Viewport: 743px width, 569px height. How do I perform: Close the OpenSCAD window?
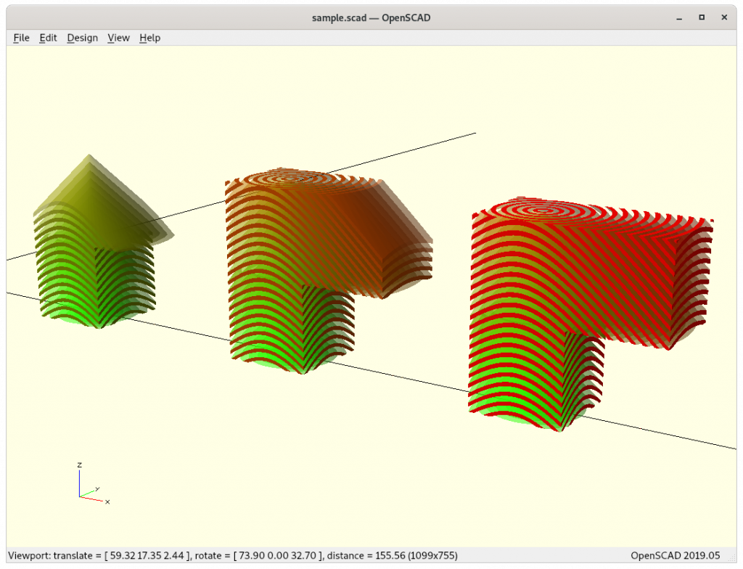pyautogui.click(x=724, y=17)
